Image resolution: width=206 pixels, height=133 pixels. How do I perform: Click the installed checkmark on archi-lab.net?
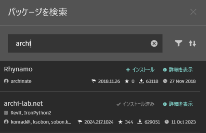118,104
